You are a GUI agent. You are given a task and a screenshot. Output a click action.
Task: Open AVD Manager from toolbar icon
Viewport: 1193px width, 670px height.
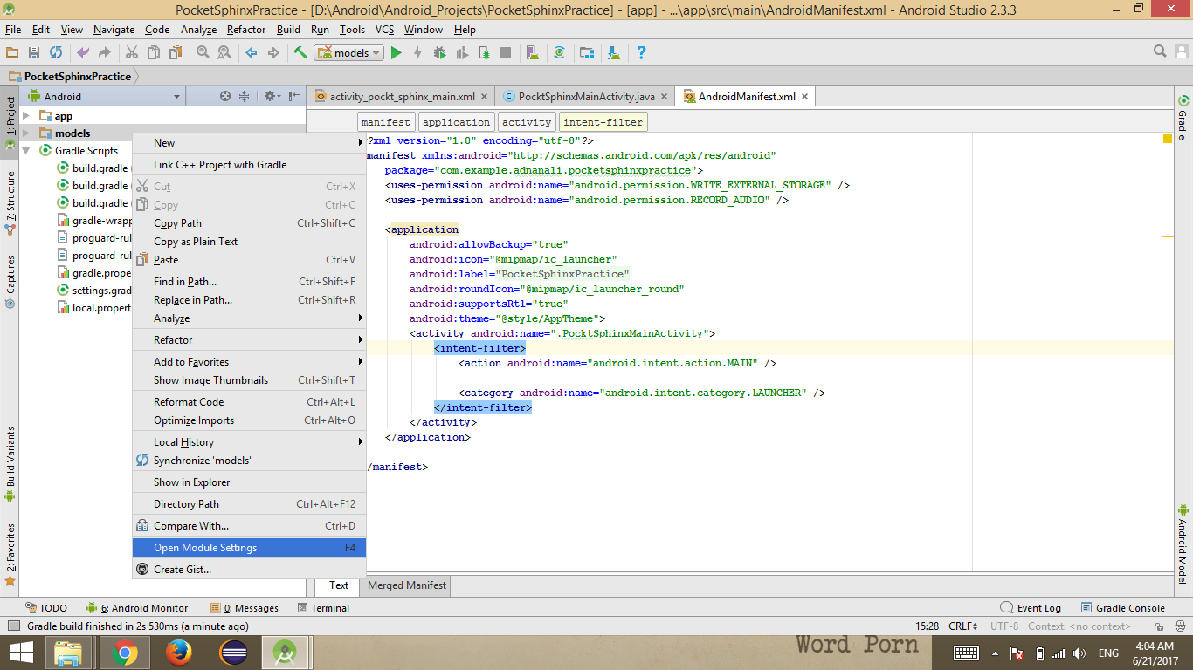(533, 53)
